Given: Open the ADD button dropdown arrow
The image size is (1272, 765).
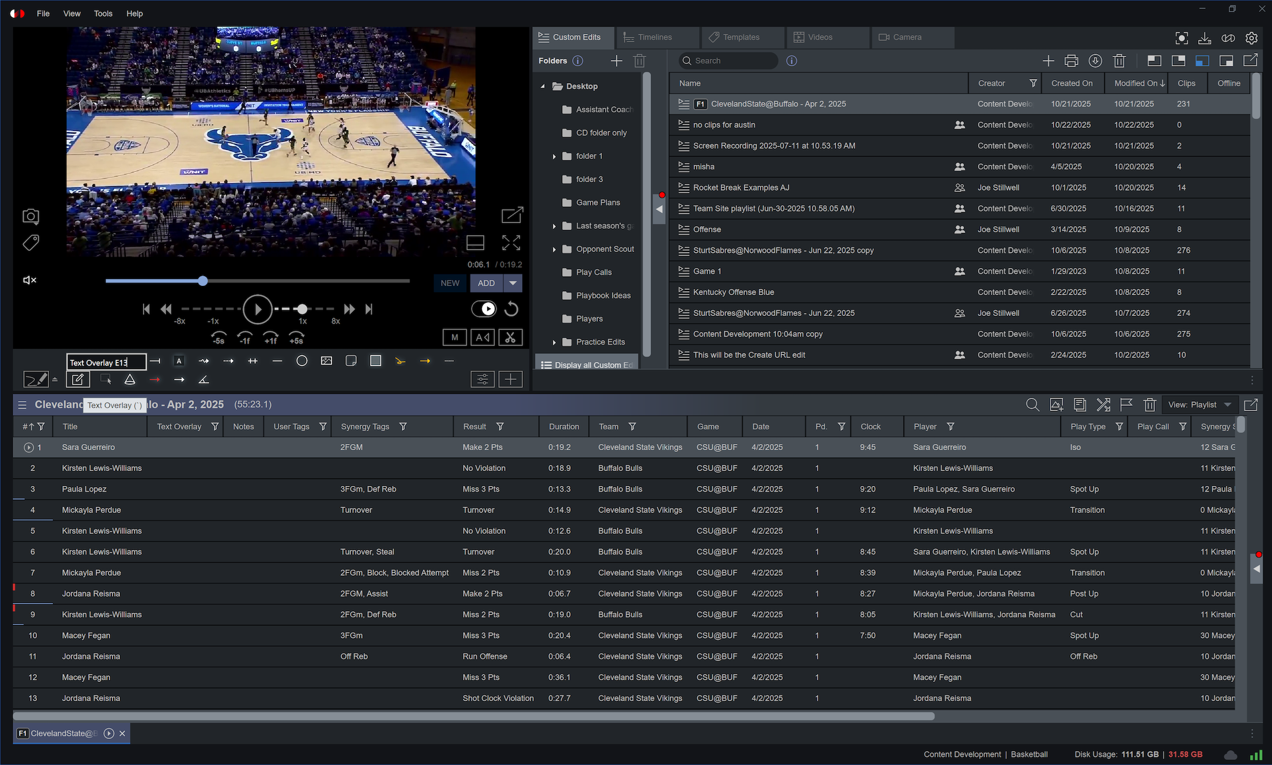Looking at the screenshot, I should [x=513, y=283].
